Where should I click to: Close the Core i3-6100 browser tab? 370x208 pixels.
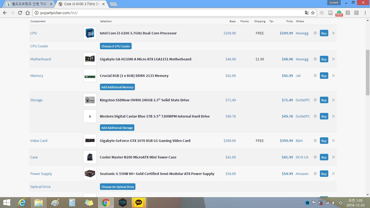(103, 4)
